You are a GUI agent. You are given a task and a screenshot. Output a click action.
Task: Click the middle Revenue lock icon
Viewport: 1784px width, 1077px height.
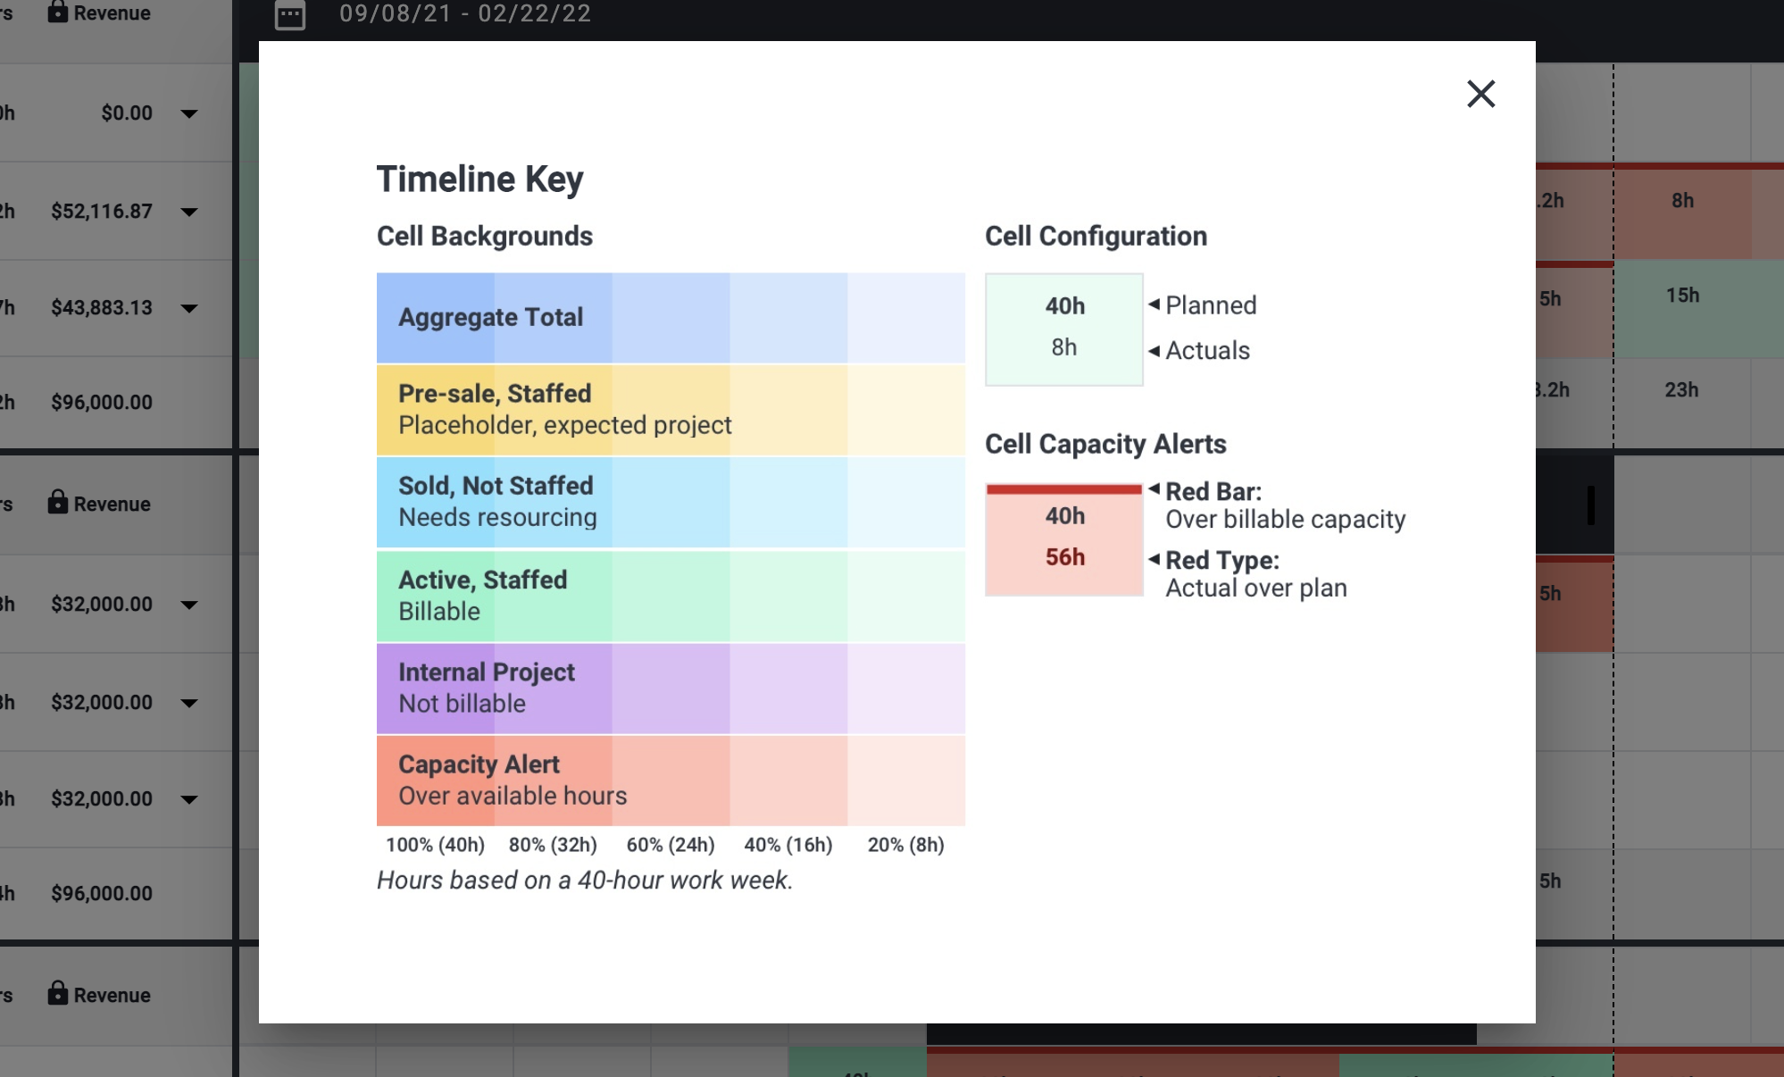58,503
